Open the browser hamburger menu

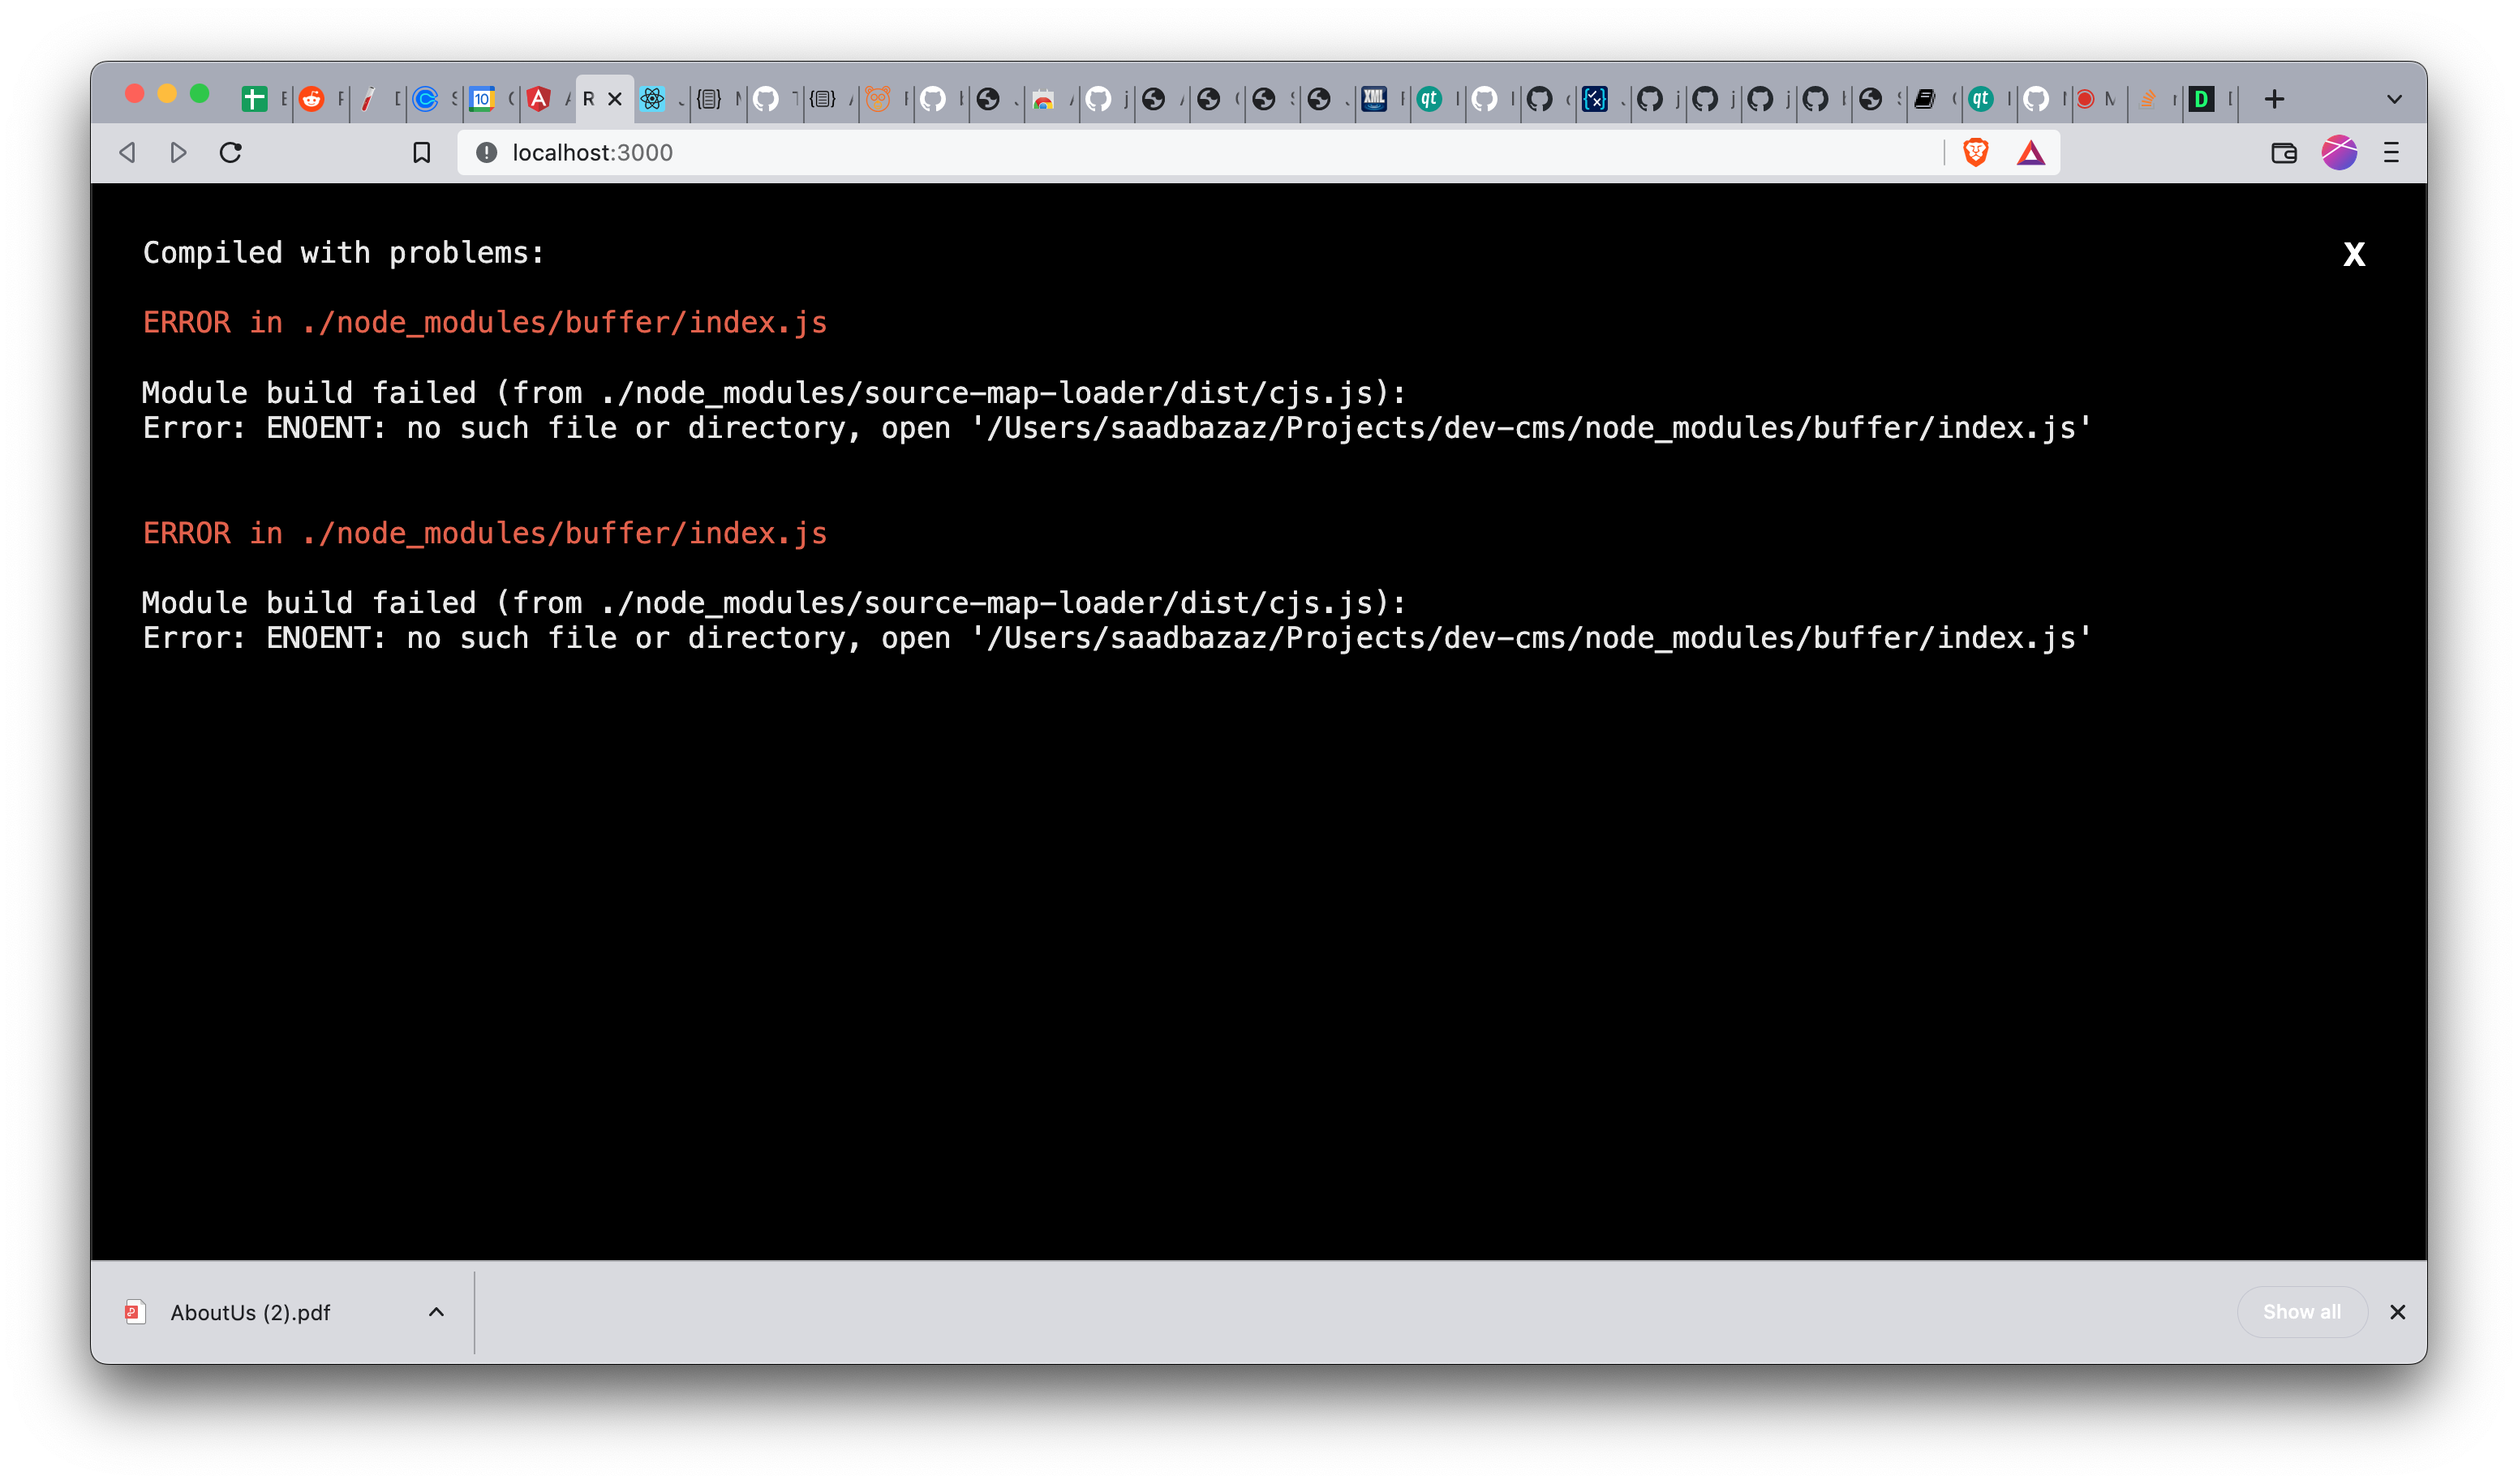click(2392, 152)
